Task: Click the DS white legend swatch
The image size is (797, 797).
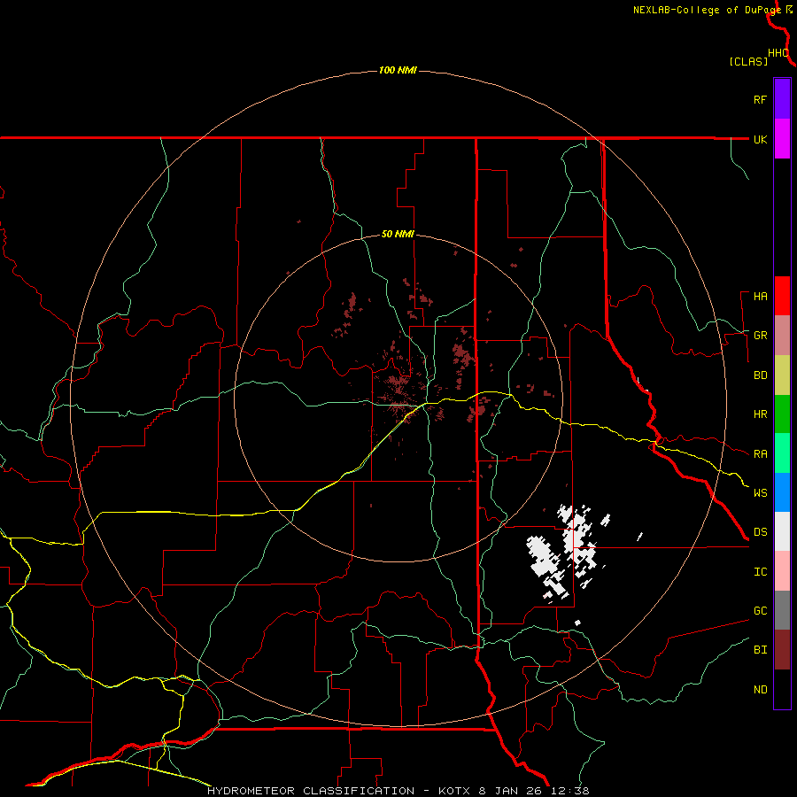Action: coord(782,531)
